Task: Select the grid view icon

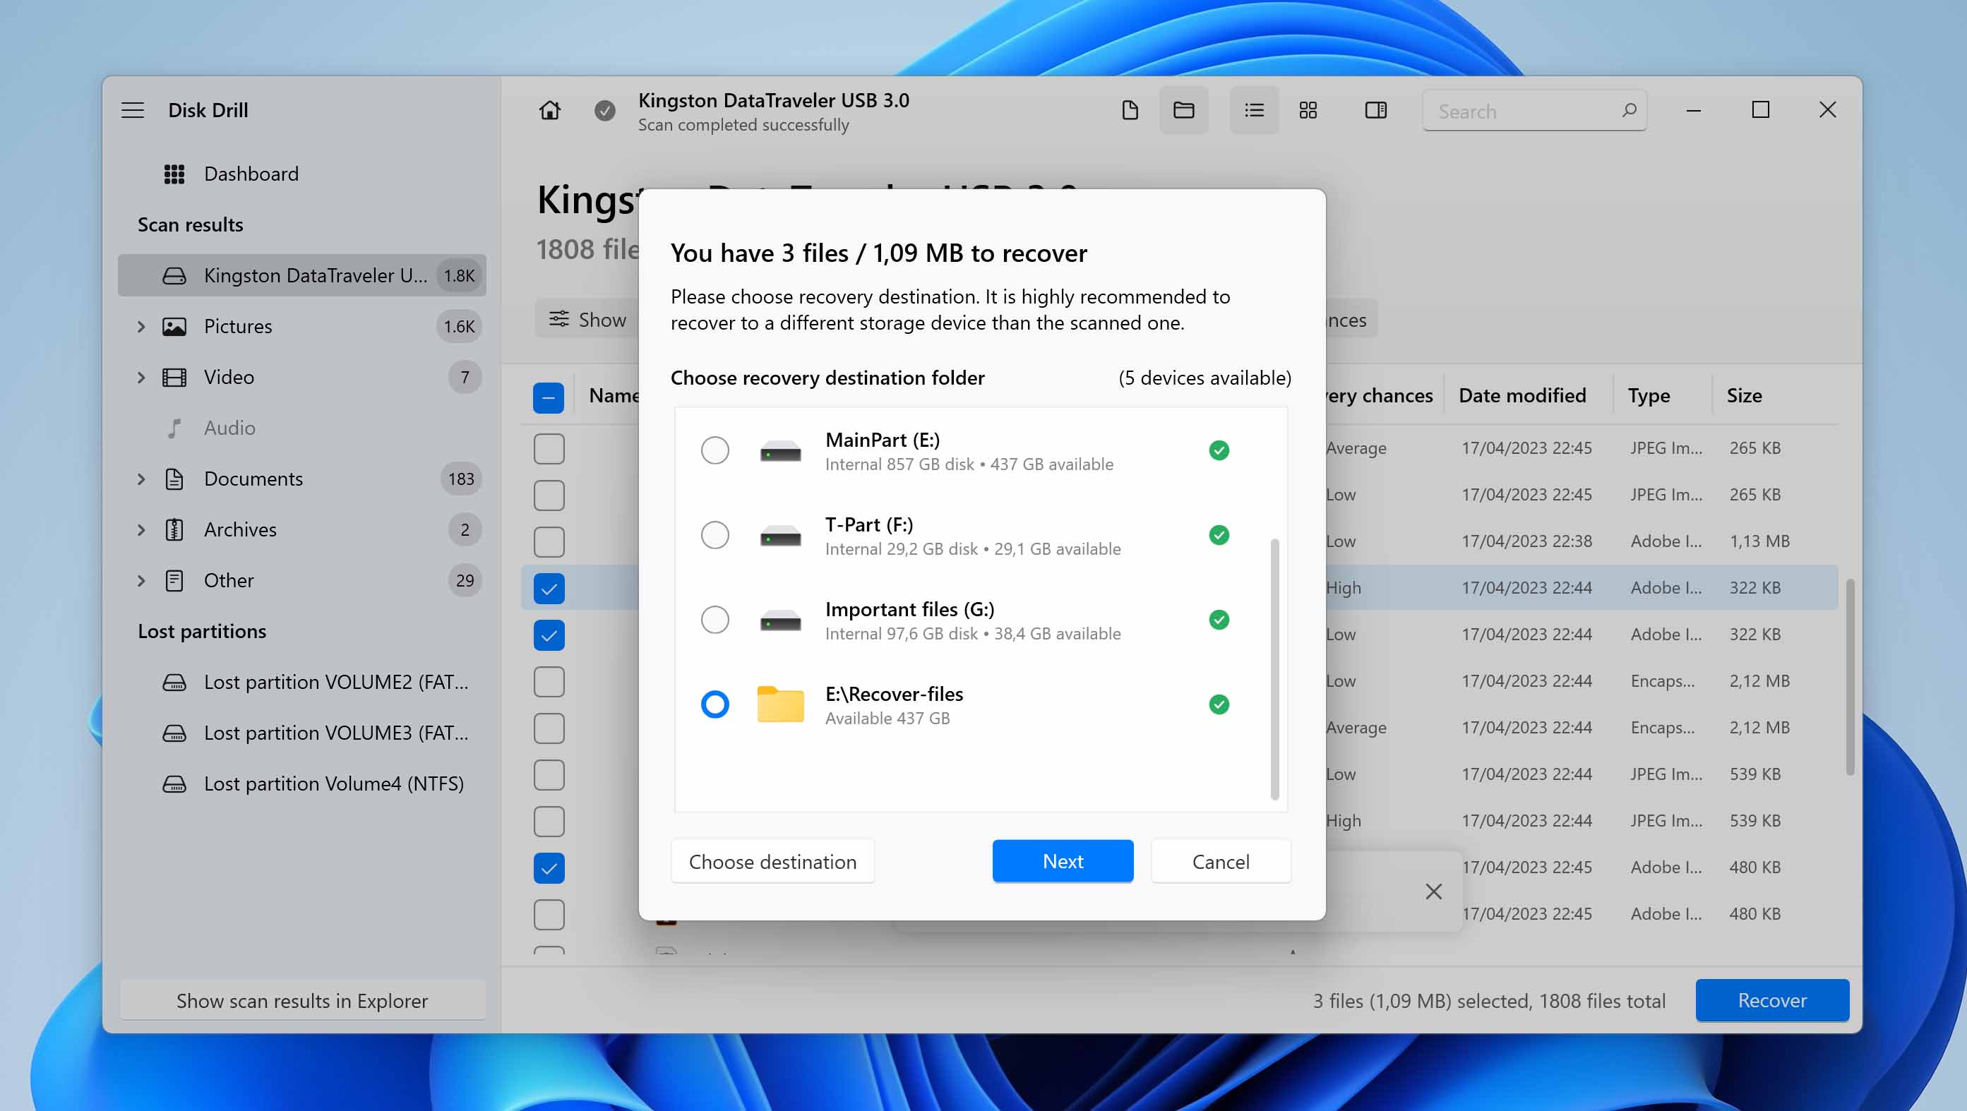Action: [1309, 111]
